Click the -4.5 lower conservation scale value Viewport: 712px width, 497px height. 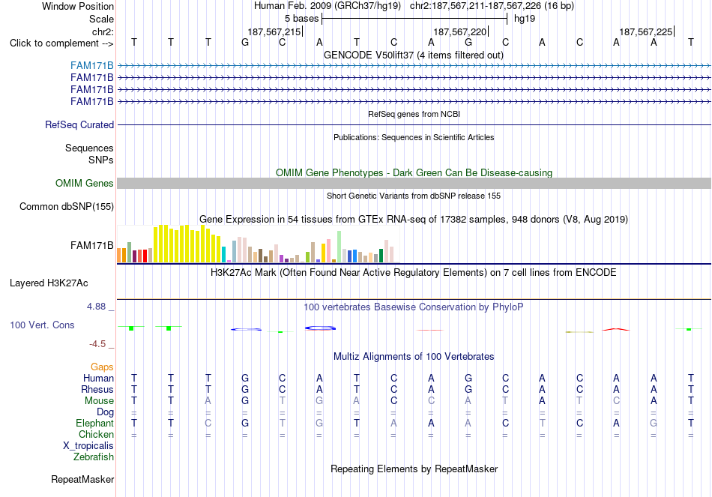pos(97,344)
